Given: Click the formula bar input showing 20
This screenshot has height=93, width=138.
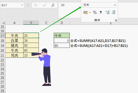Looking at the screenshot, I should (x=69, y=5).
